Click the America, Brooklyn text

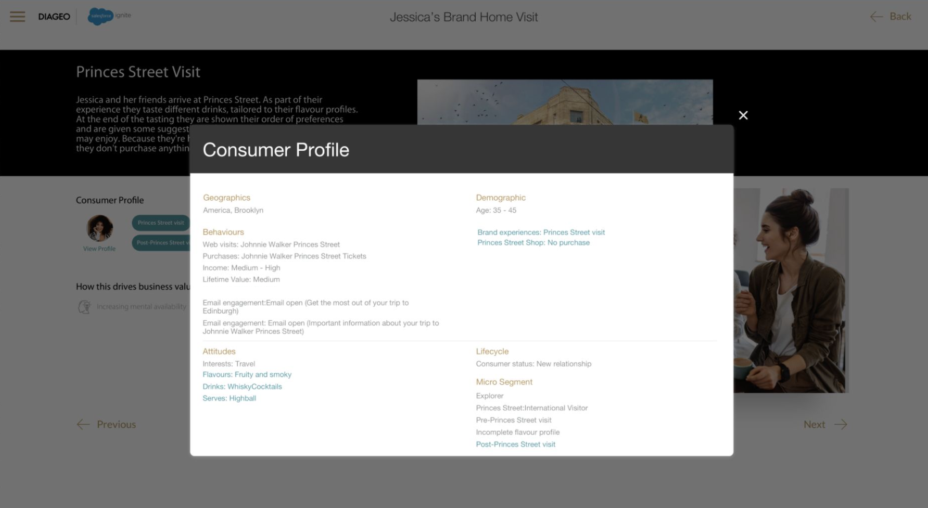coord(233,210)
